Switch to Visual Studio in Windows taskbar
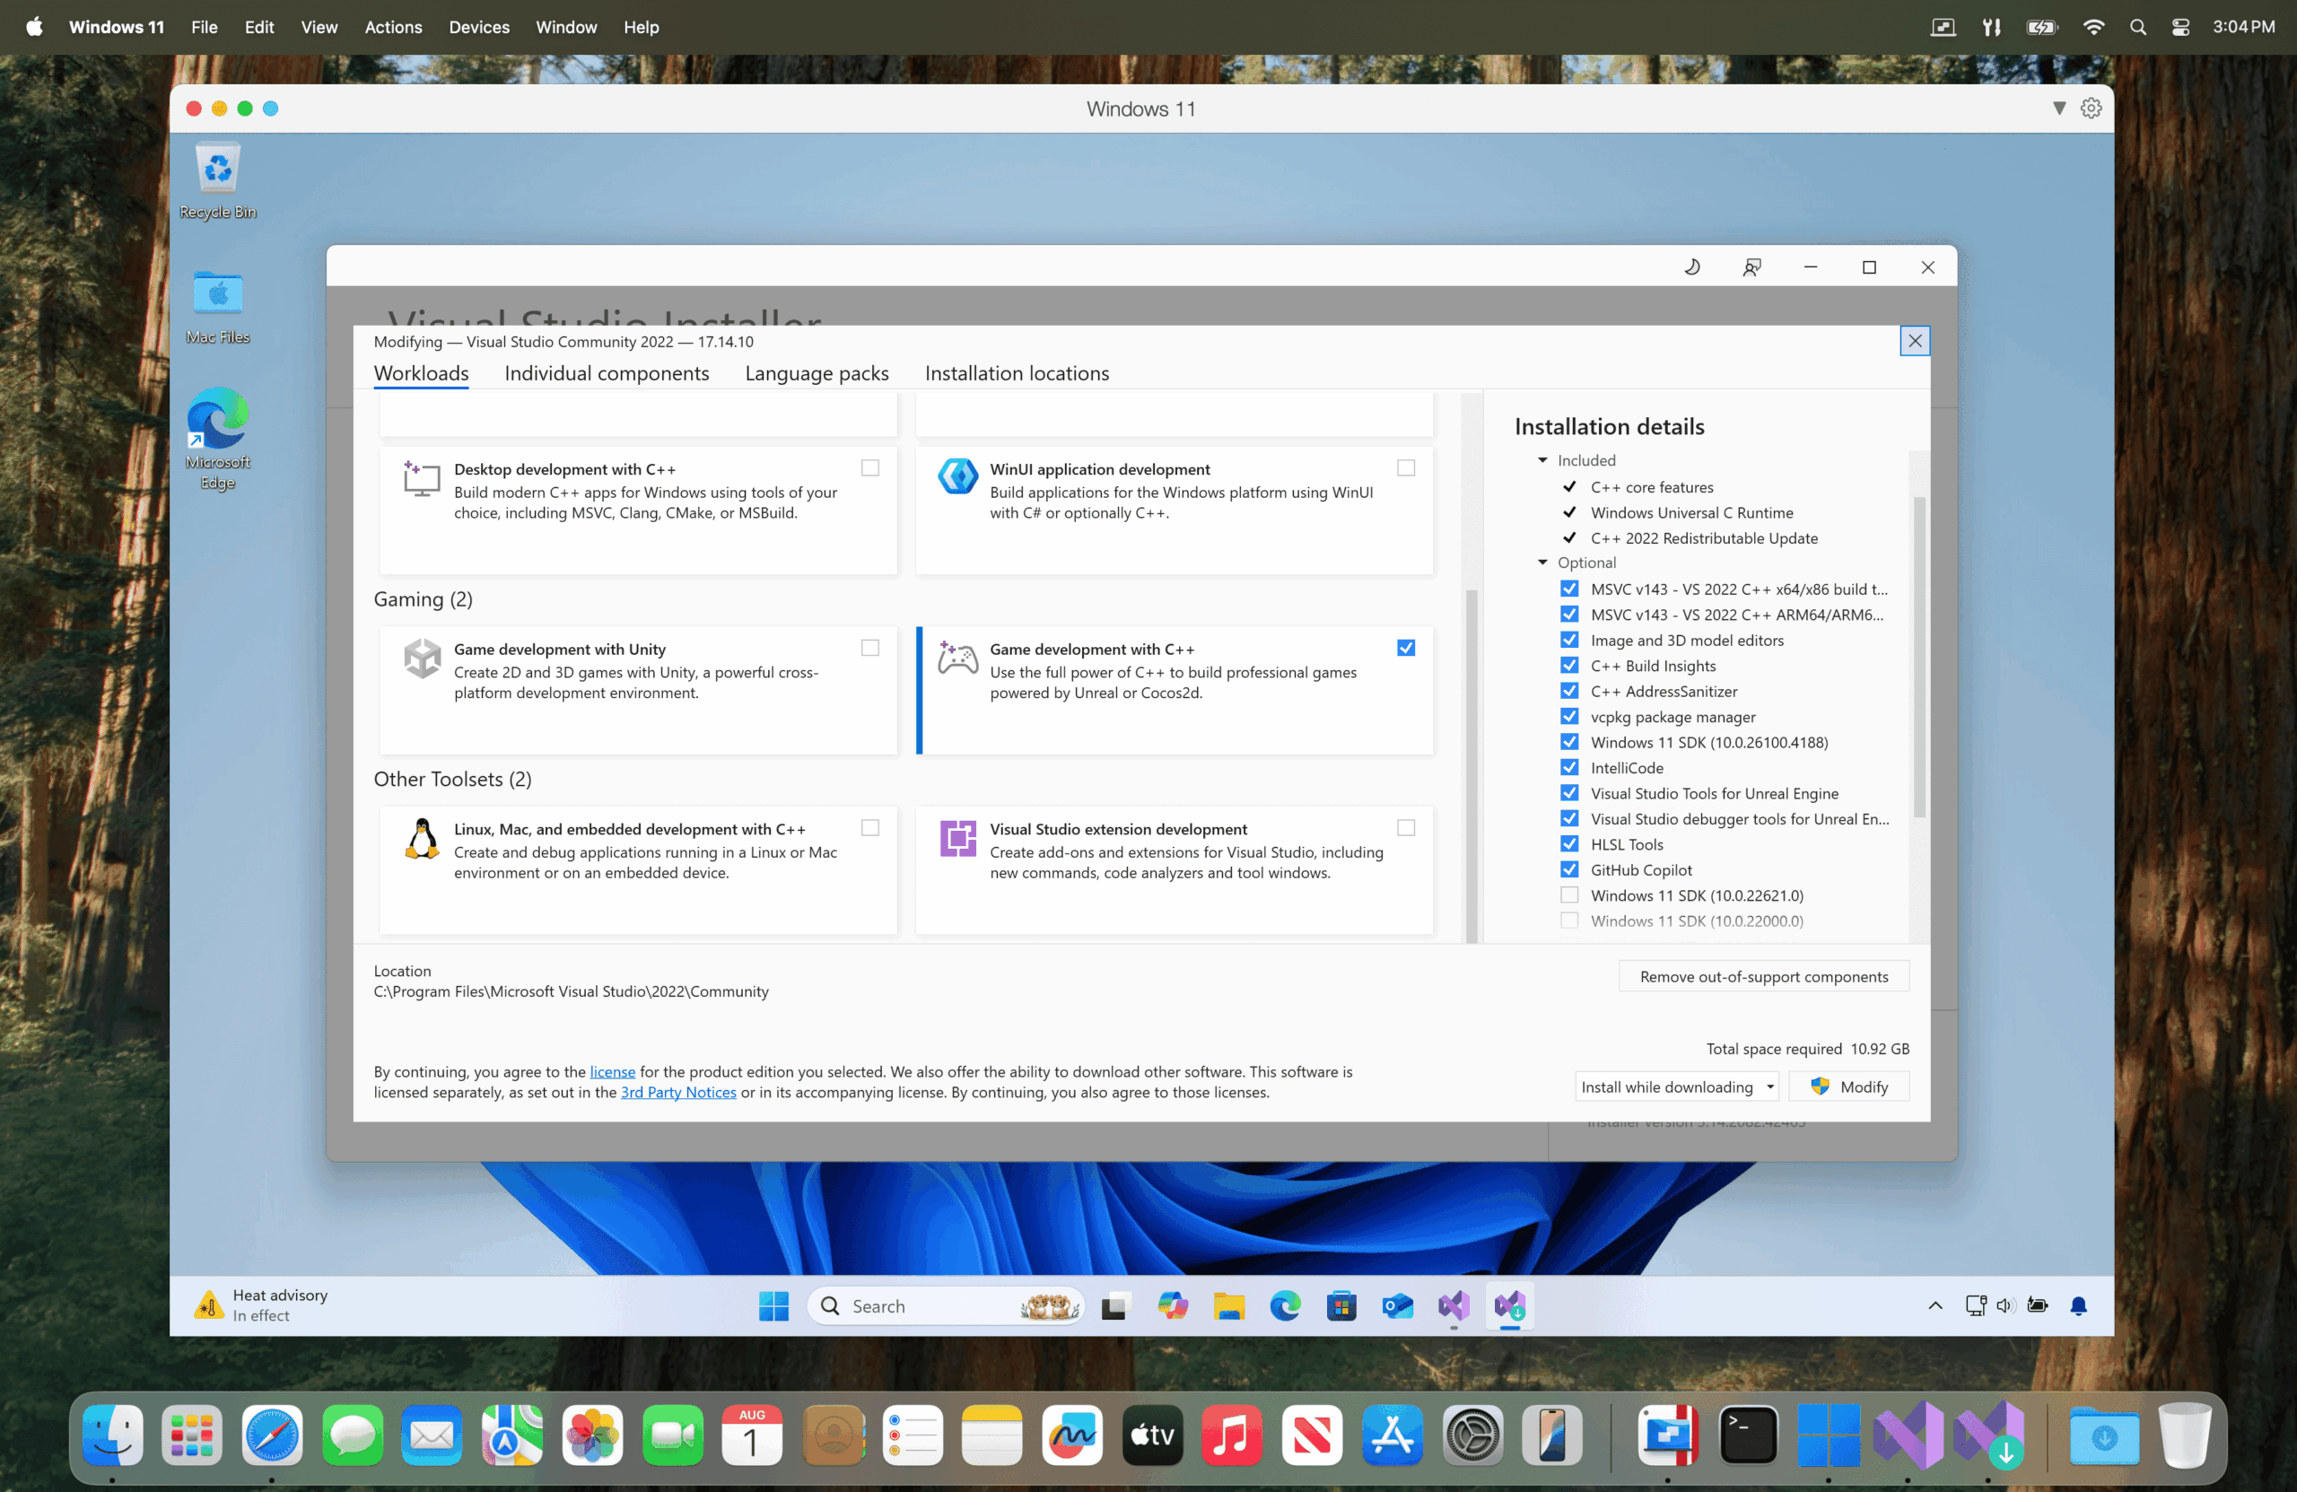This screenshot has width=2297, height=1492. (x=1454, y=1305)
